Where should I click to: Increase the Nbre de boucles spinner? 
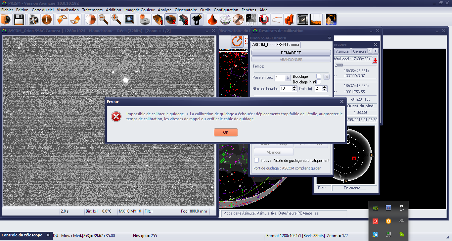click(x=294, y=87)
